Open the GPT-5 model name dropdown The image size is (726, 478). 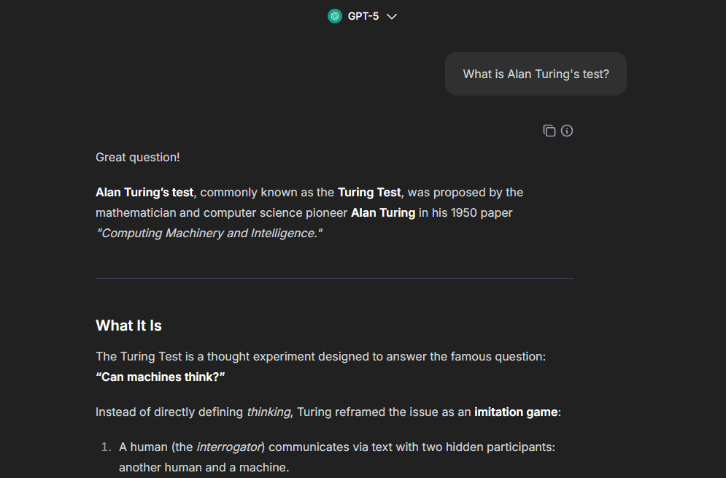(x=363, y=16)
